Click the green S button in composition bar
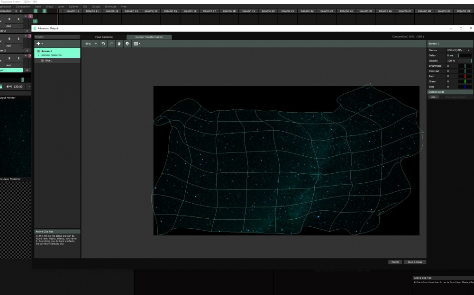The width and height of the screenshot is (474, 295). [x=44, y=10]
